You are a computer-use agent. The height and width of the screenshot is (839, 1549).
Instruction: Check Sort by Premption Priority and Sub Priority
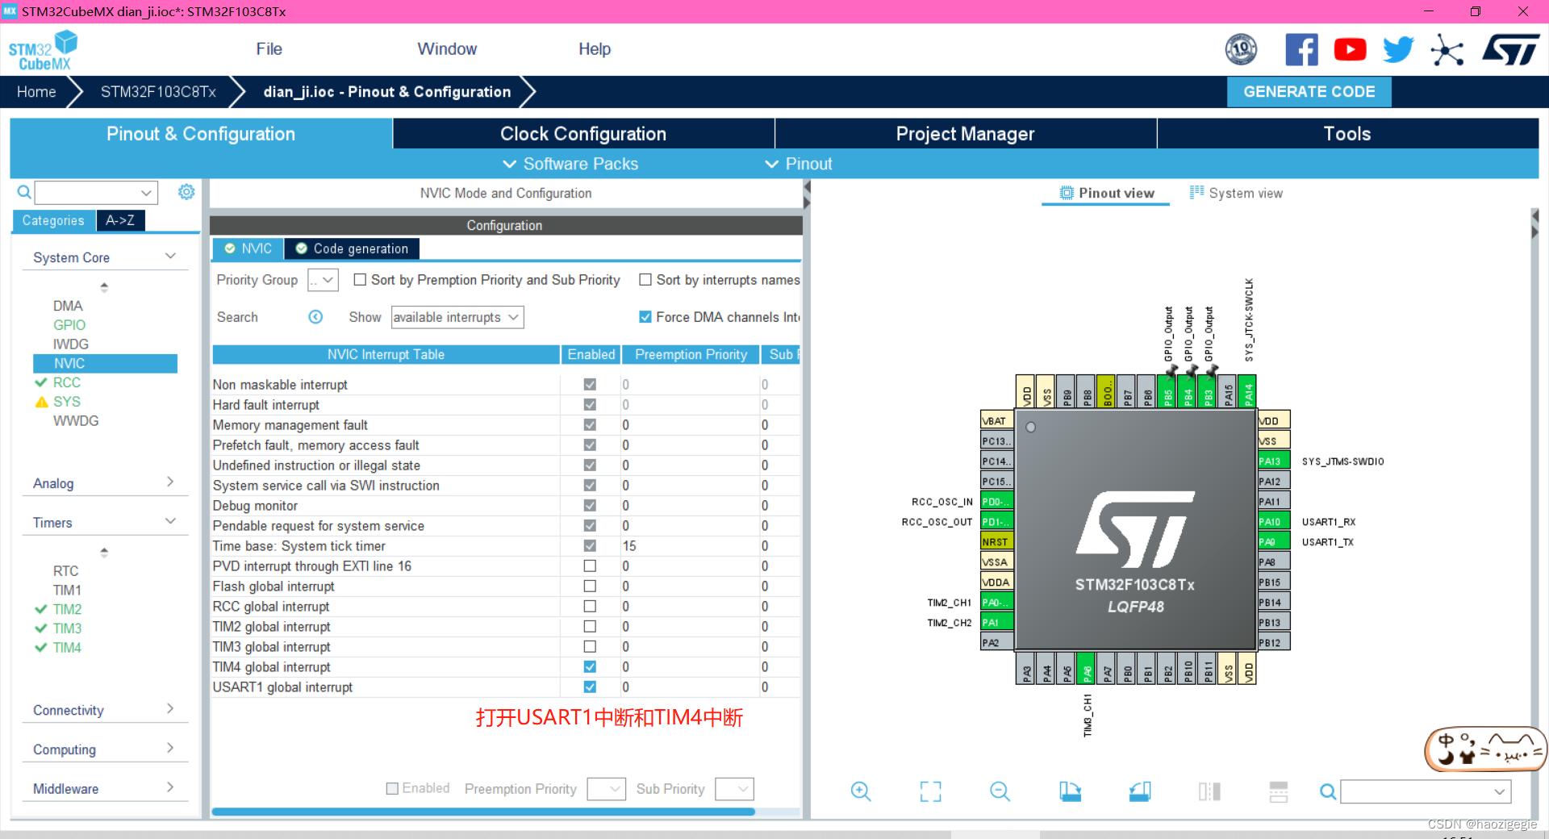[360, 280]
